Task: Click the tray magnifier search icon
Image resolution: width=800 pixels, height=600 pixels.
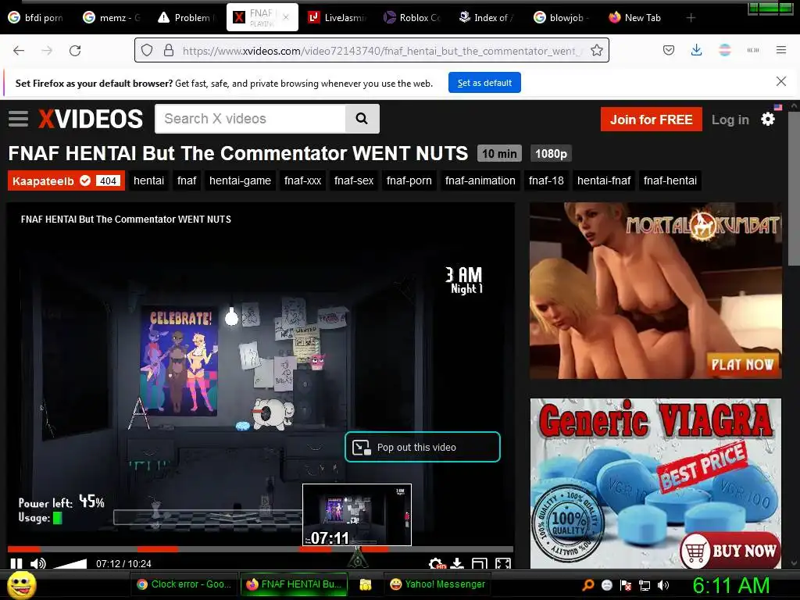Action: [x=587, y=585]
